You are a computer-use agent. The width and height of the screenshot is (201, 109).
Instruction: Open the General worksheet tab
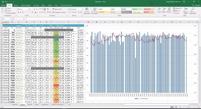(30, 104)
